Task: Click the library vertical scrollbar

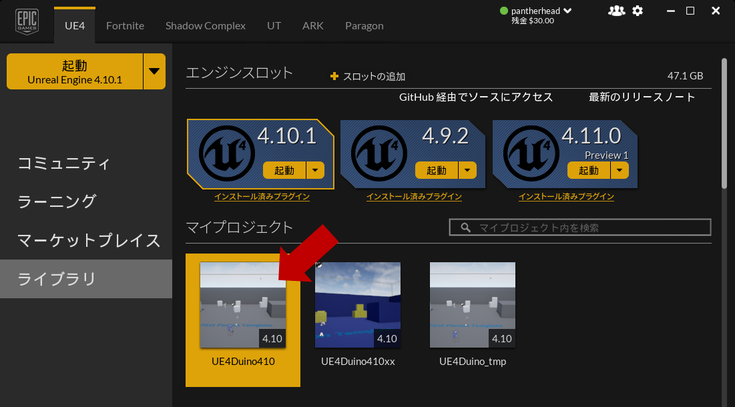Action: tap(724, 123)
